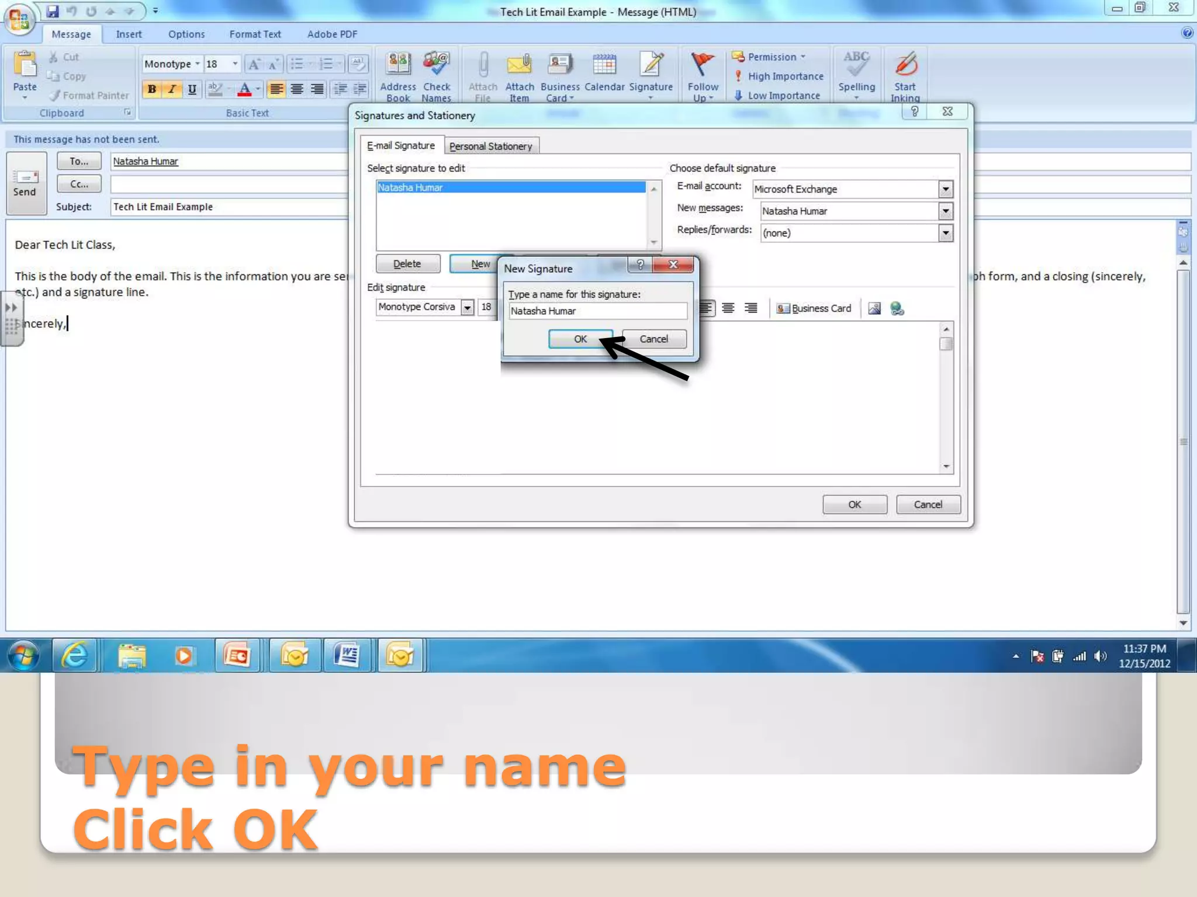Click the Spelling ABC icon
This screenshot has width=1197, height=897.
pyautogui.click(x=856, y=64)
